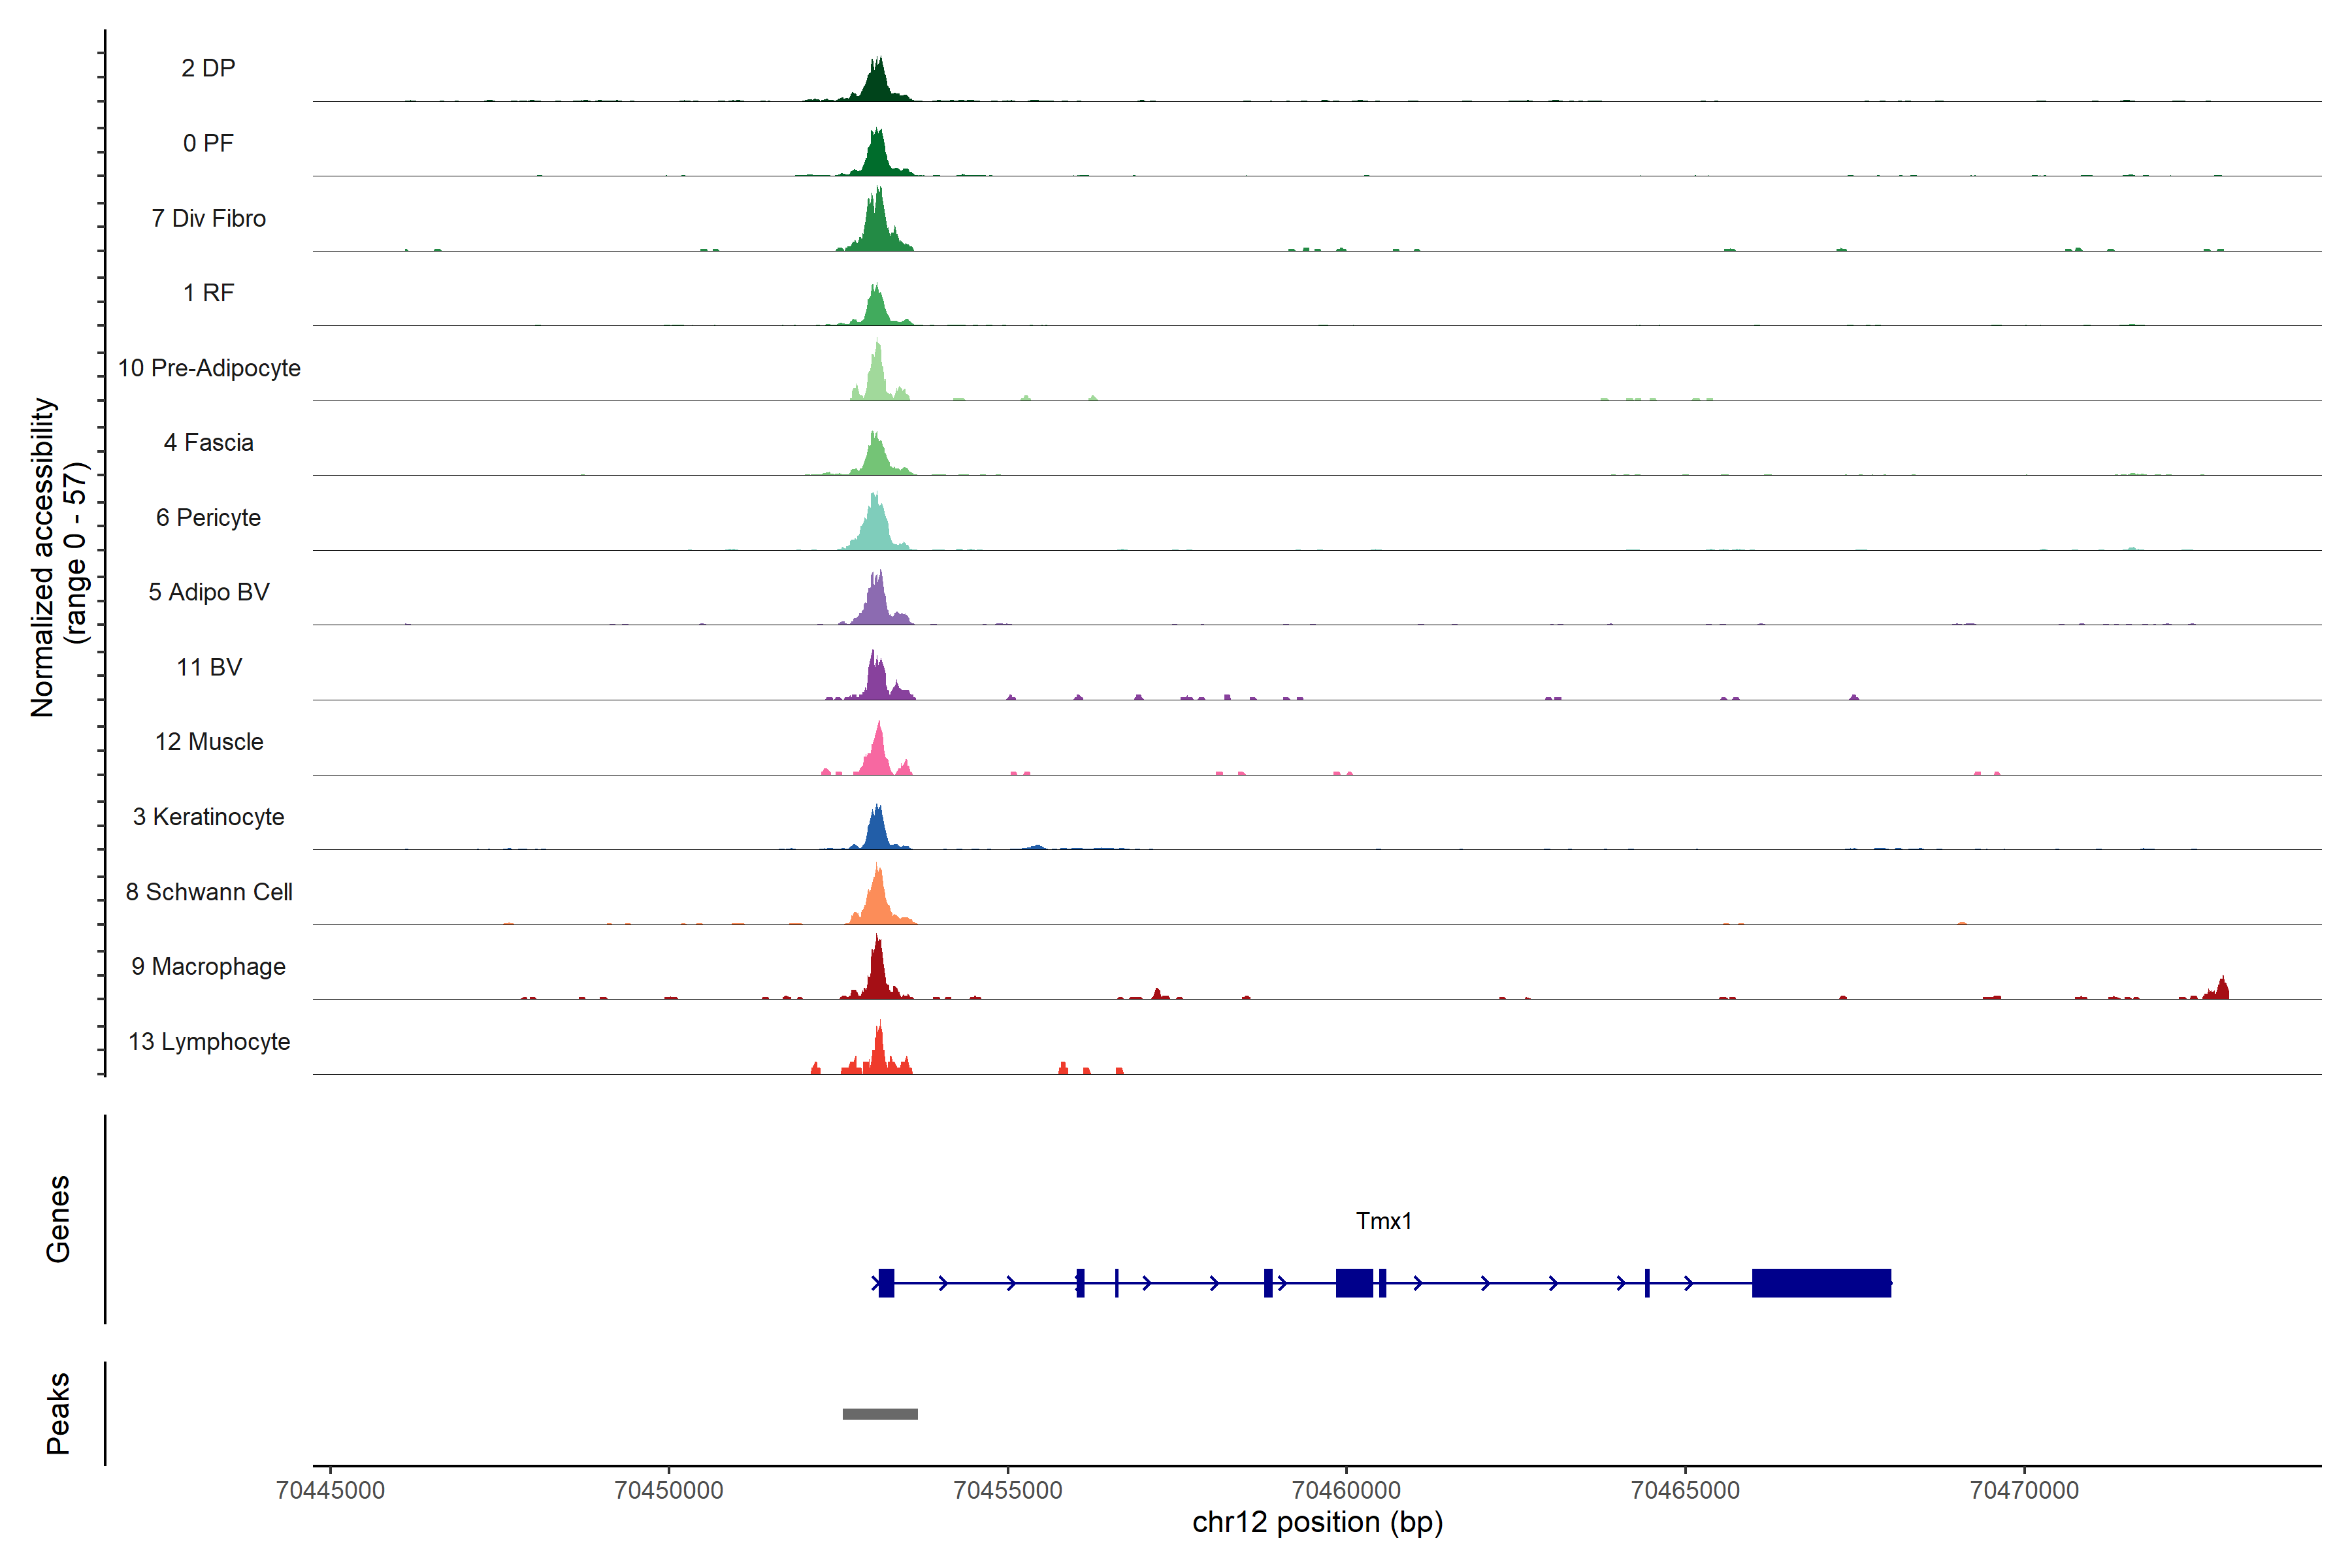This screenshot has width=2352, height=1568.
Task: Click the gray peak bar in Peaks track
Action: [880, 1414]
